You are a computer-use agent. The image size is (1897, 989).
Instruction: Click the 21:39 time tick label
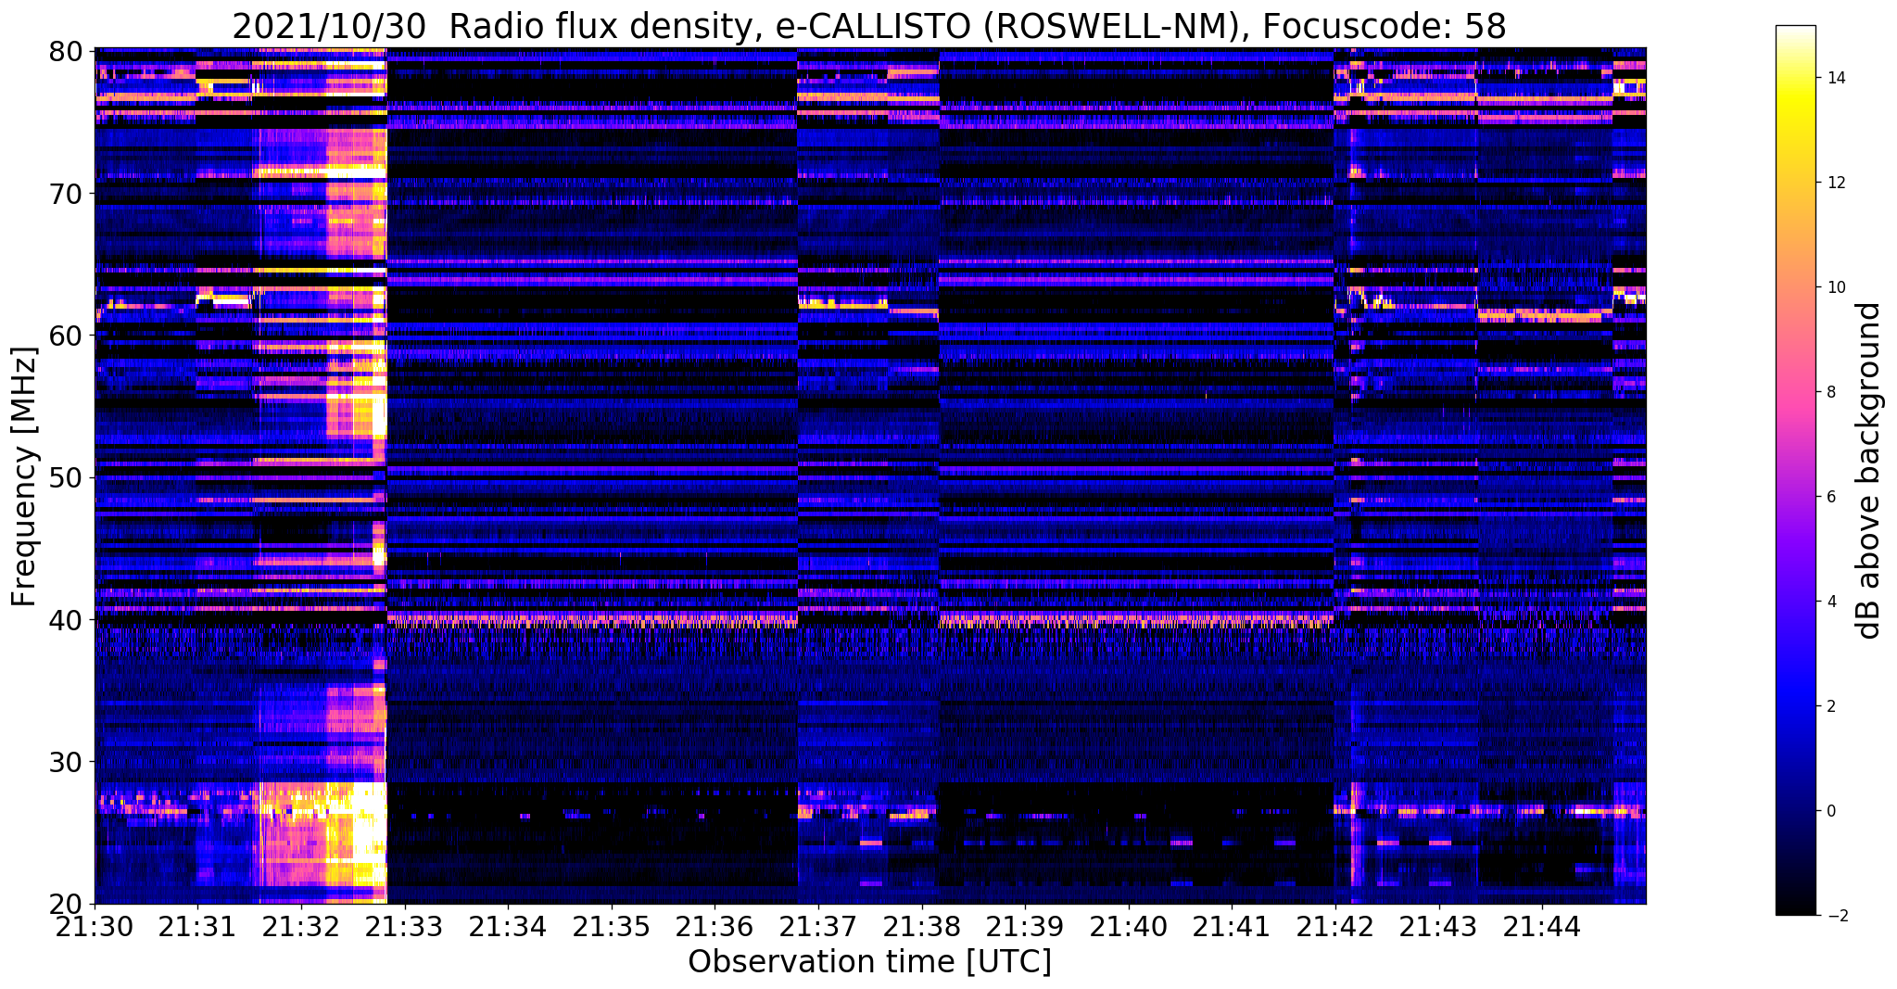point(1024,925)
